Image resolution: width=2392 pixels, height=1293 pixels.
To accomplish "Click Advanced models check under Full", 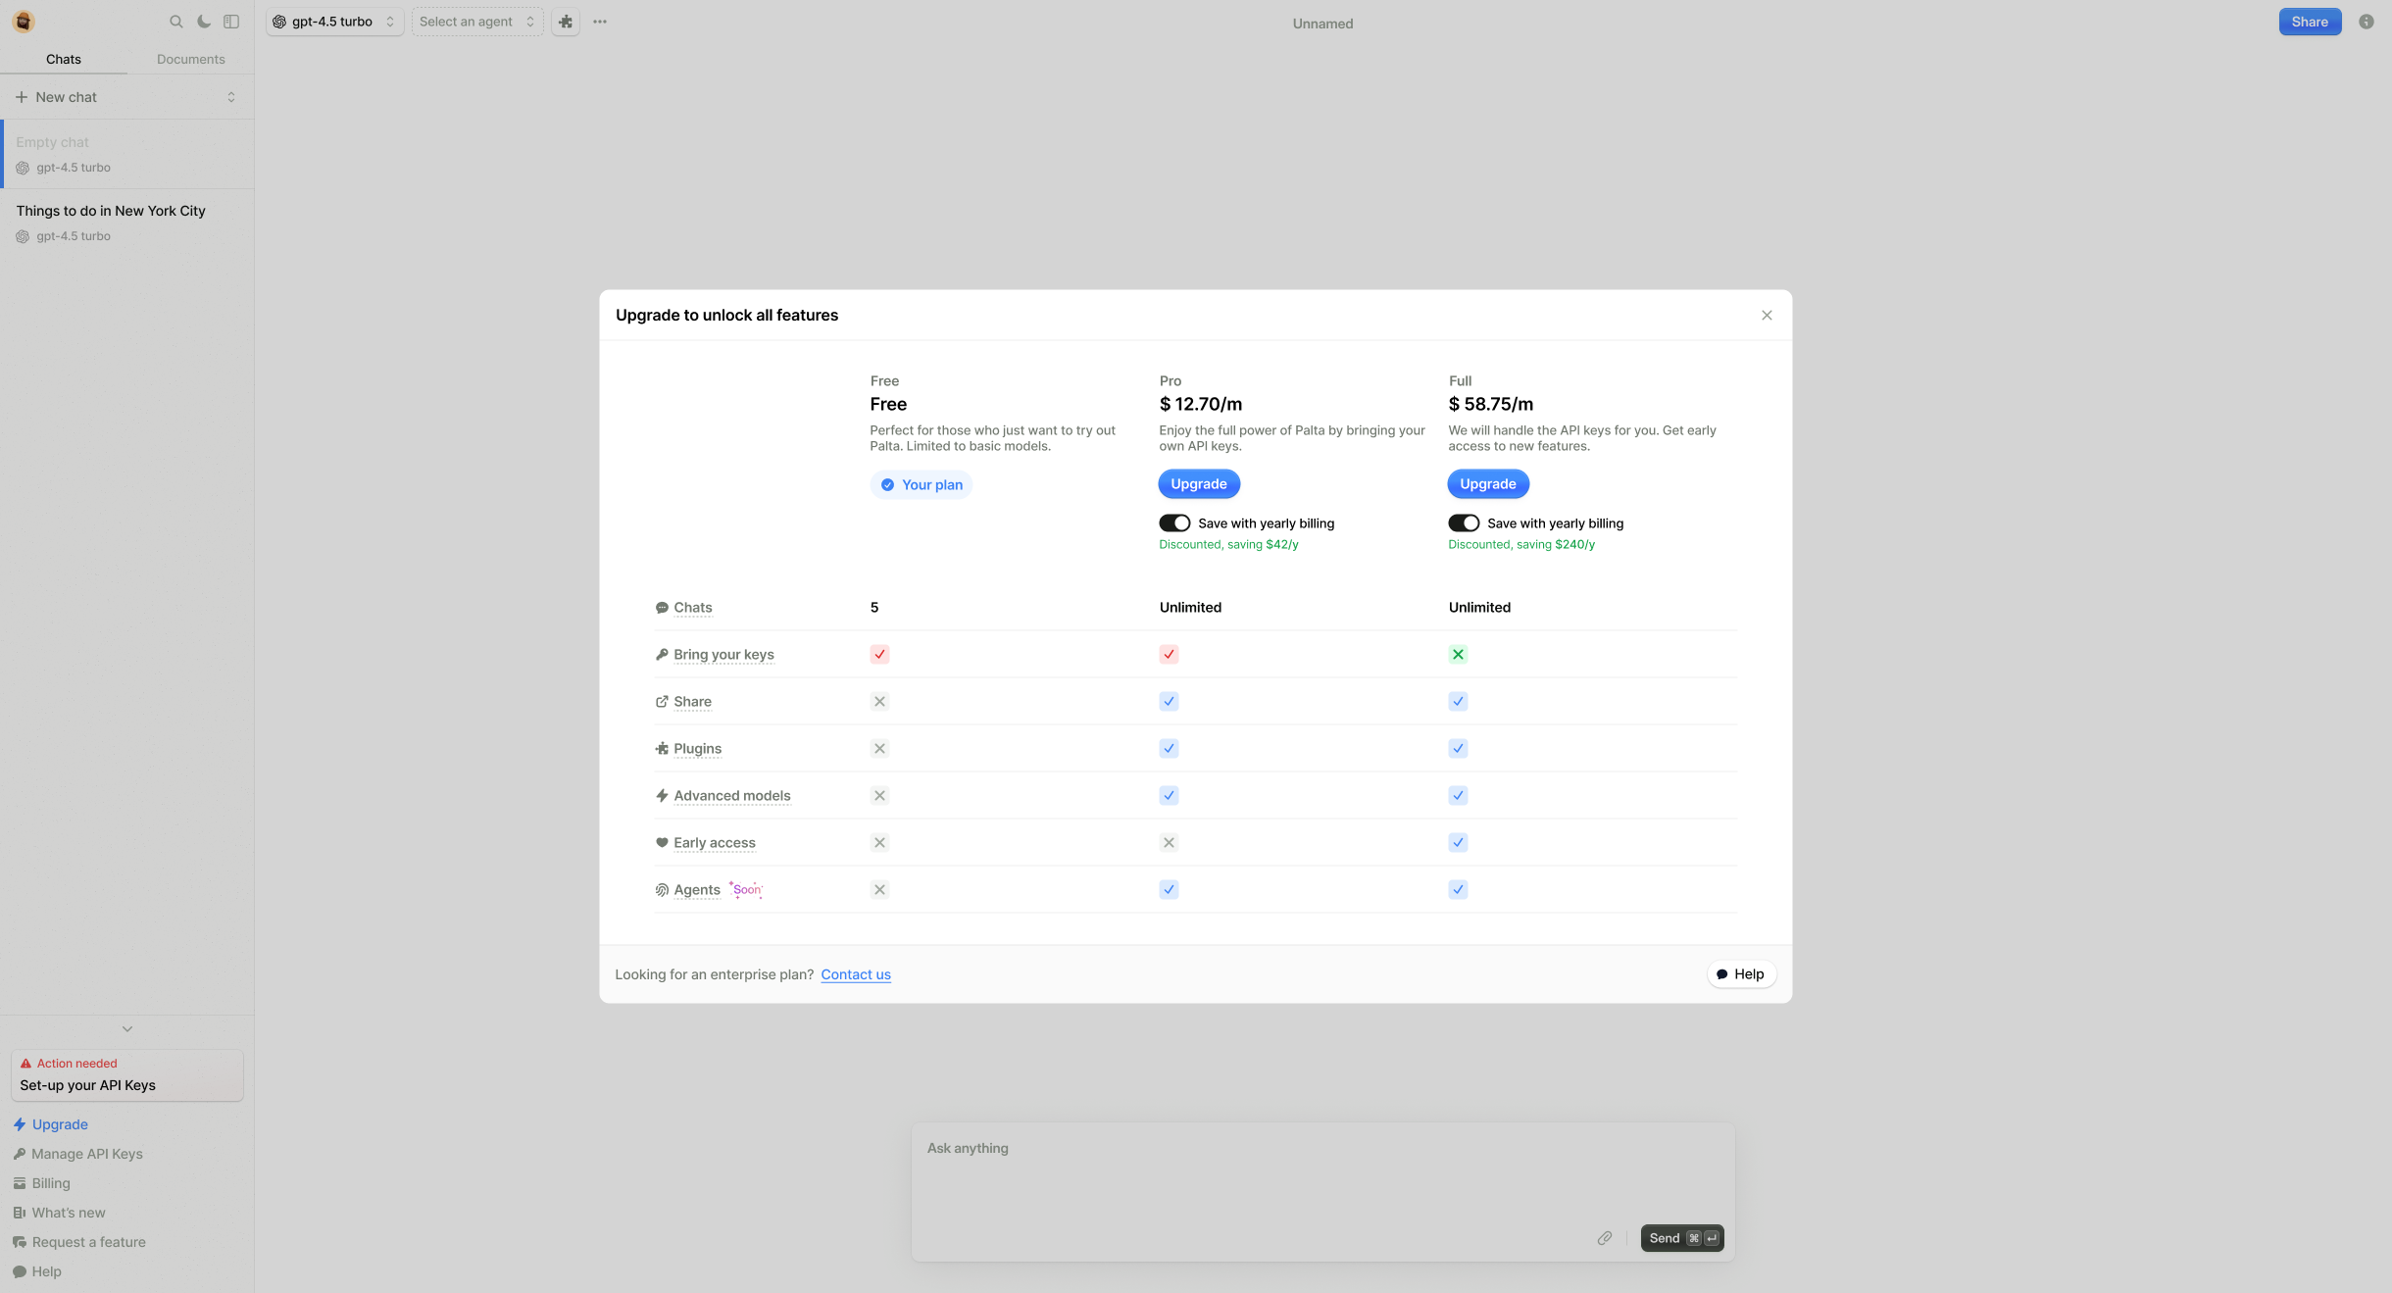I will tap(1458, 796).
